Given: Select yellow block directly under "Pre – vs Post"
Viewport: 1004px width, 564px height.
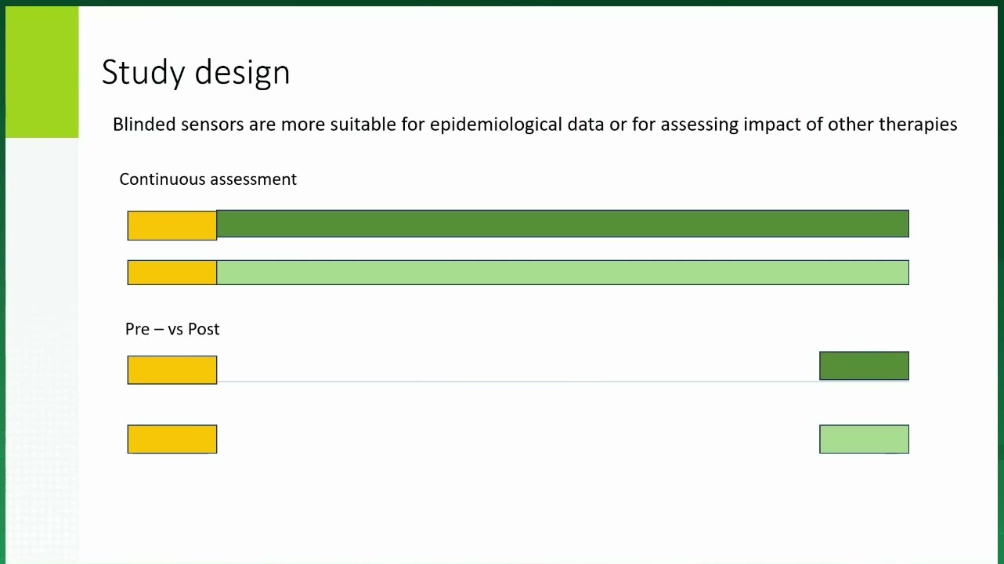Looking at the screenshot, I should [x=172, y=370].
